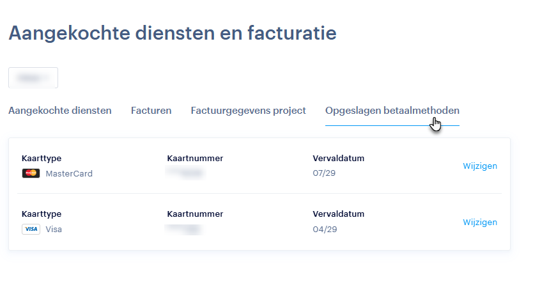Screen dimensions: 549x282
Task: Click the 04/29 expiry date
Action: (325, 229)
